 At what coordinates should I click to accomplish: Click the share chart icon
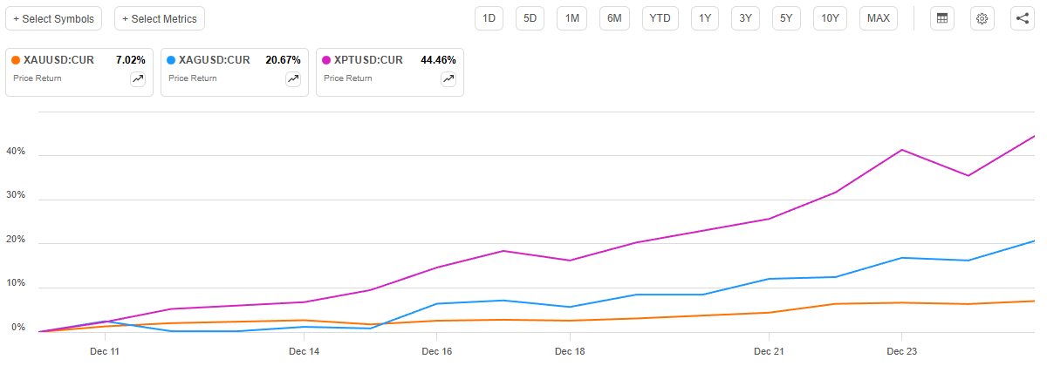1022,18
